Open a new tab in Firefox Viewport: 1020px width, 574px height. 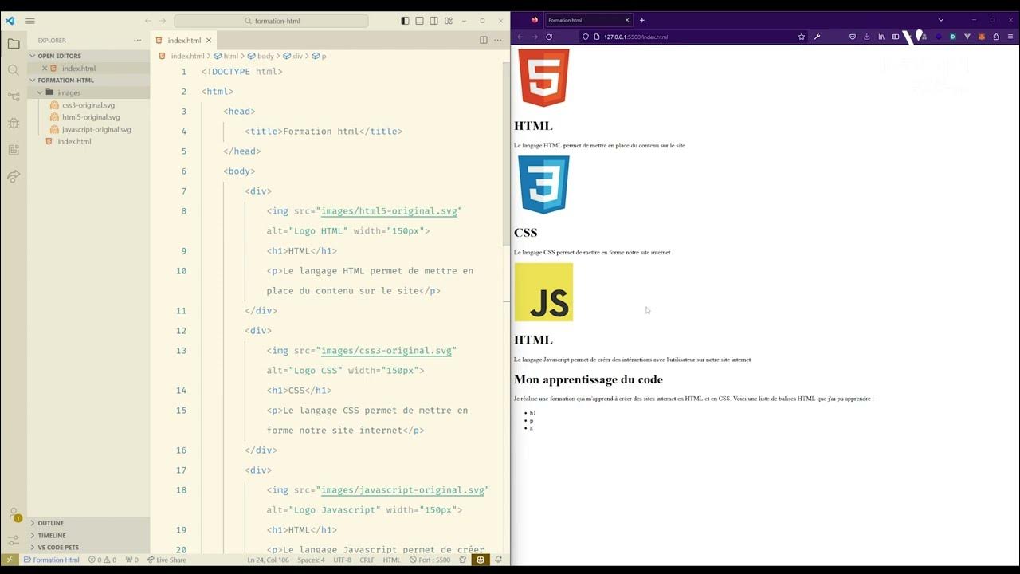[642, 20]
